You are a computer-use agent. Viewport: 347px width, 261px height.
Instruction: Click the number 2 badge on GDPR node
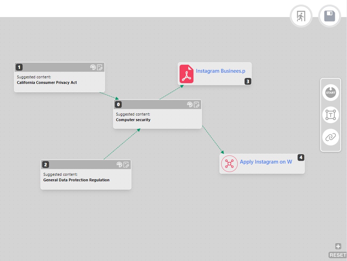(46, 165)
